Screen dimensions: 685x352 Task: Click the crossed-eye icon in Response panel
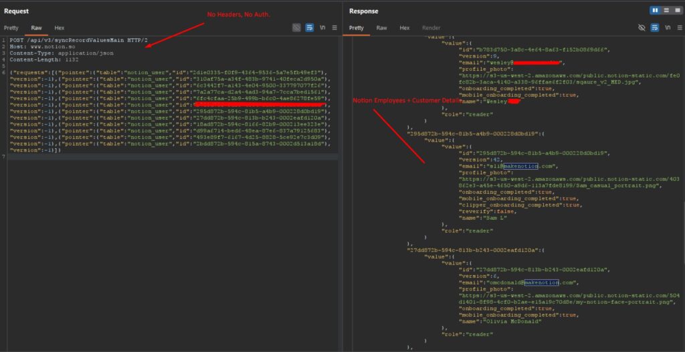[642, 28]
